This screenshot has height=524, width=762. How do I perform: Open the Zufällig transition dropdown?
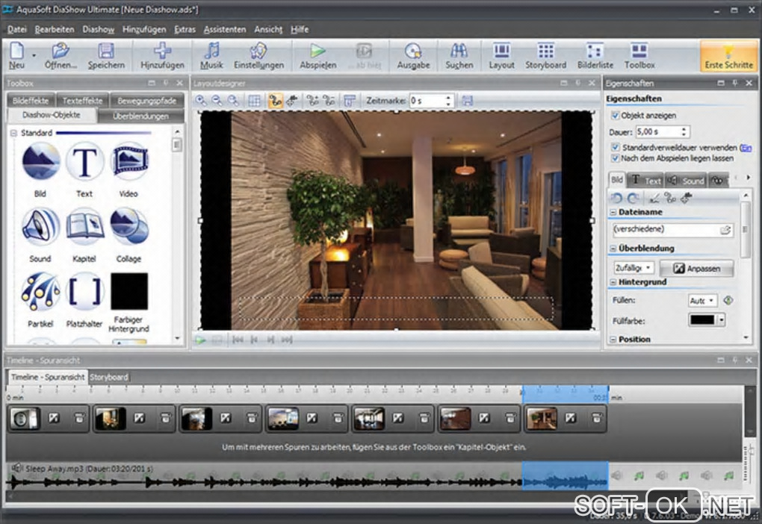coord(634,267)
